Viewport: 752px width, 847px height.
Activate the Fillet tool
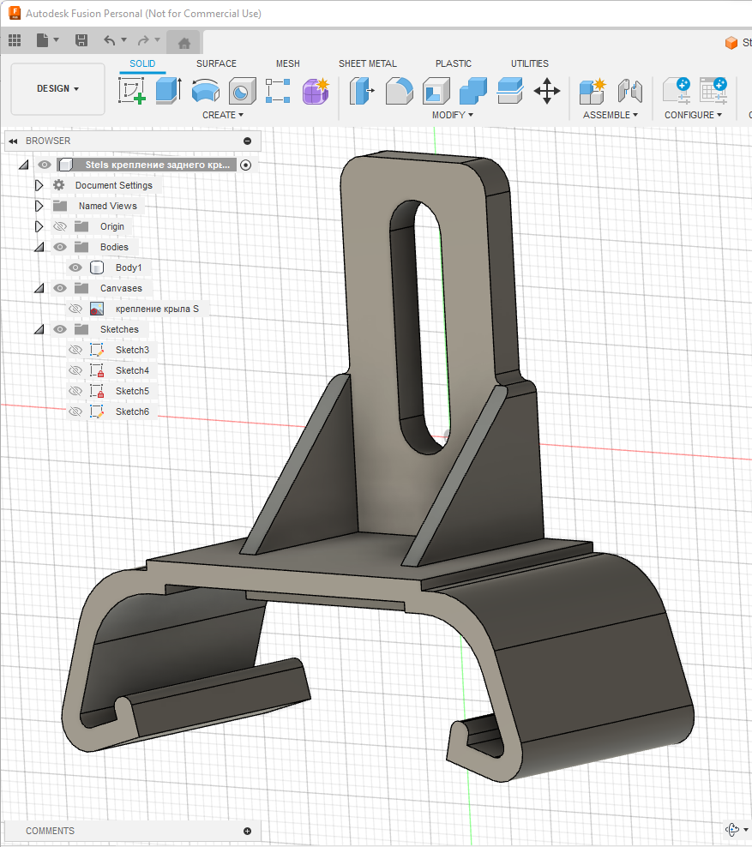tap(399, 90)
